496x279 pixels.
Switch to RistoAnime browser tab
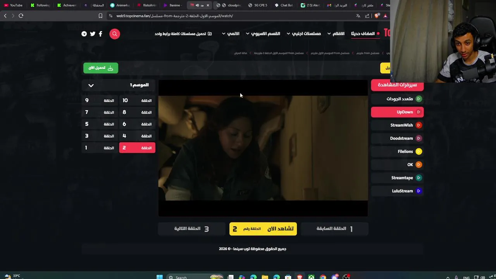pyautogui.click(x=146, y=5)
